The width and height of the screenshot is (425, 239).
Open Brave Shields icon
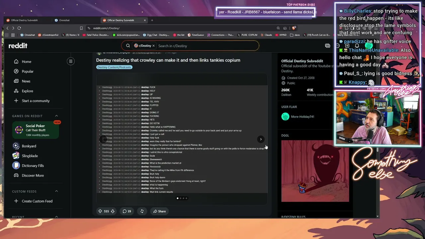pyautogui.click(x=294, y=28)
